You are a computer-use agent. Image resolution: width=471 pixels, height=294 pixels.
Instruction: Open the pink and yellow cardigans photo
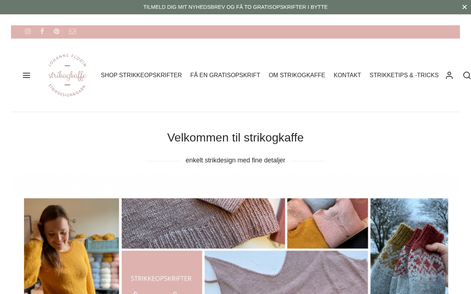pos(327,223)
